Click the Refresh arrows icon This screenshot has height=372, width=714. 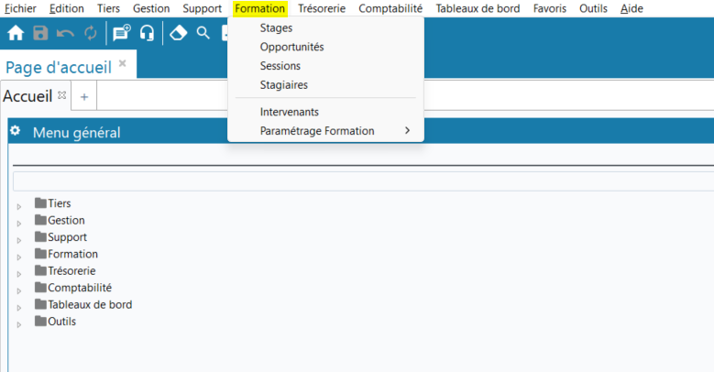coord(90,33)
